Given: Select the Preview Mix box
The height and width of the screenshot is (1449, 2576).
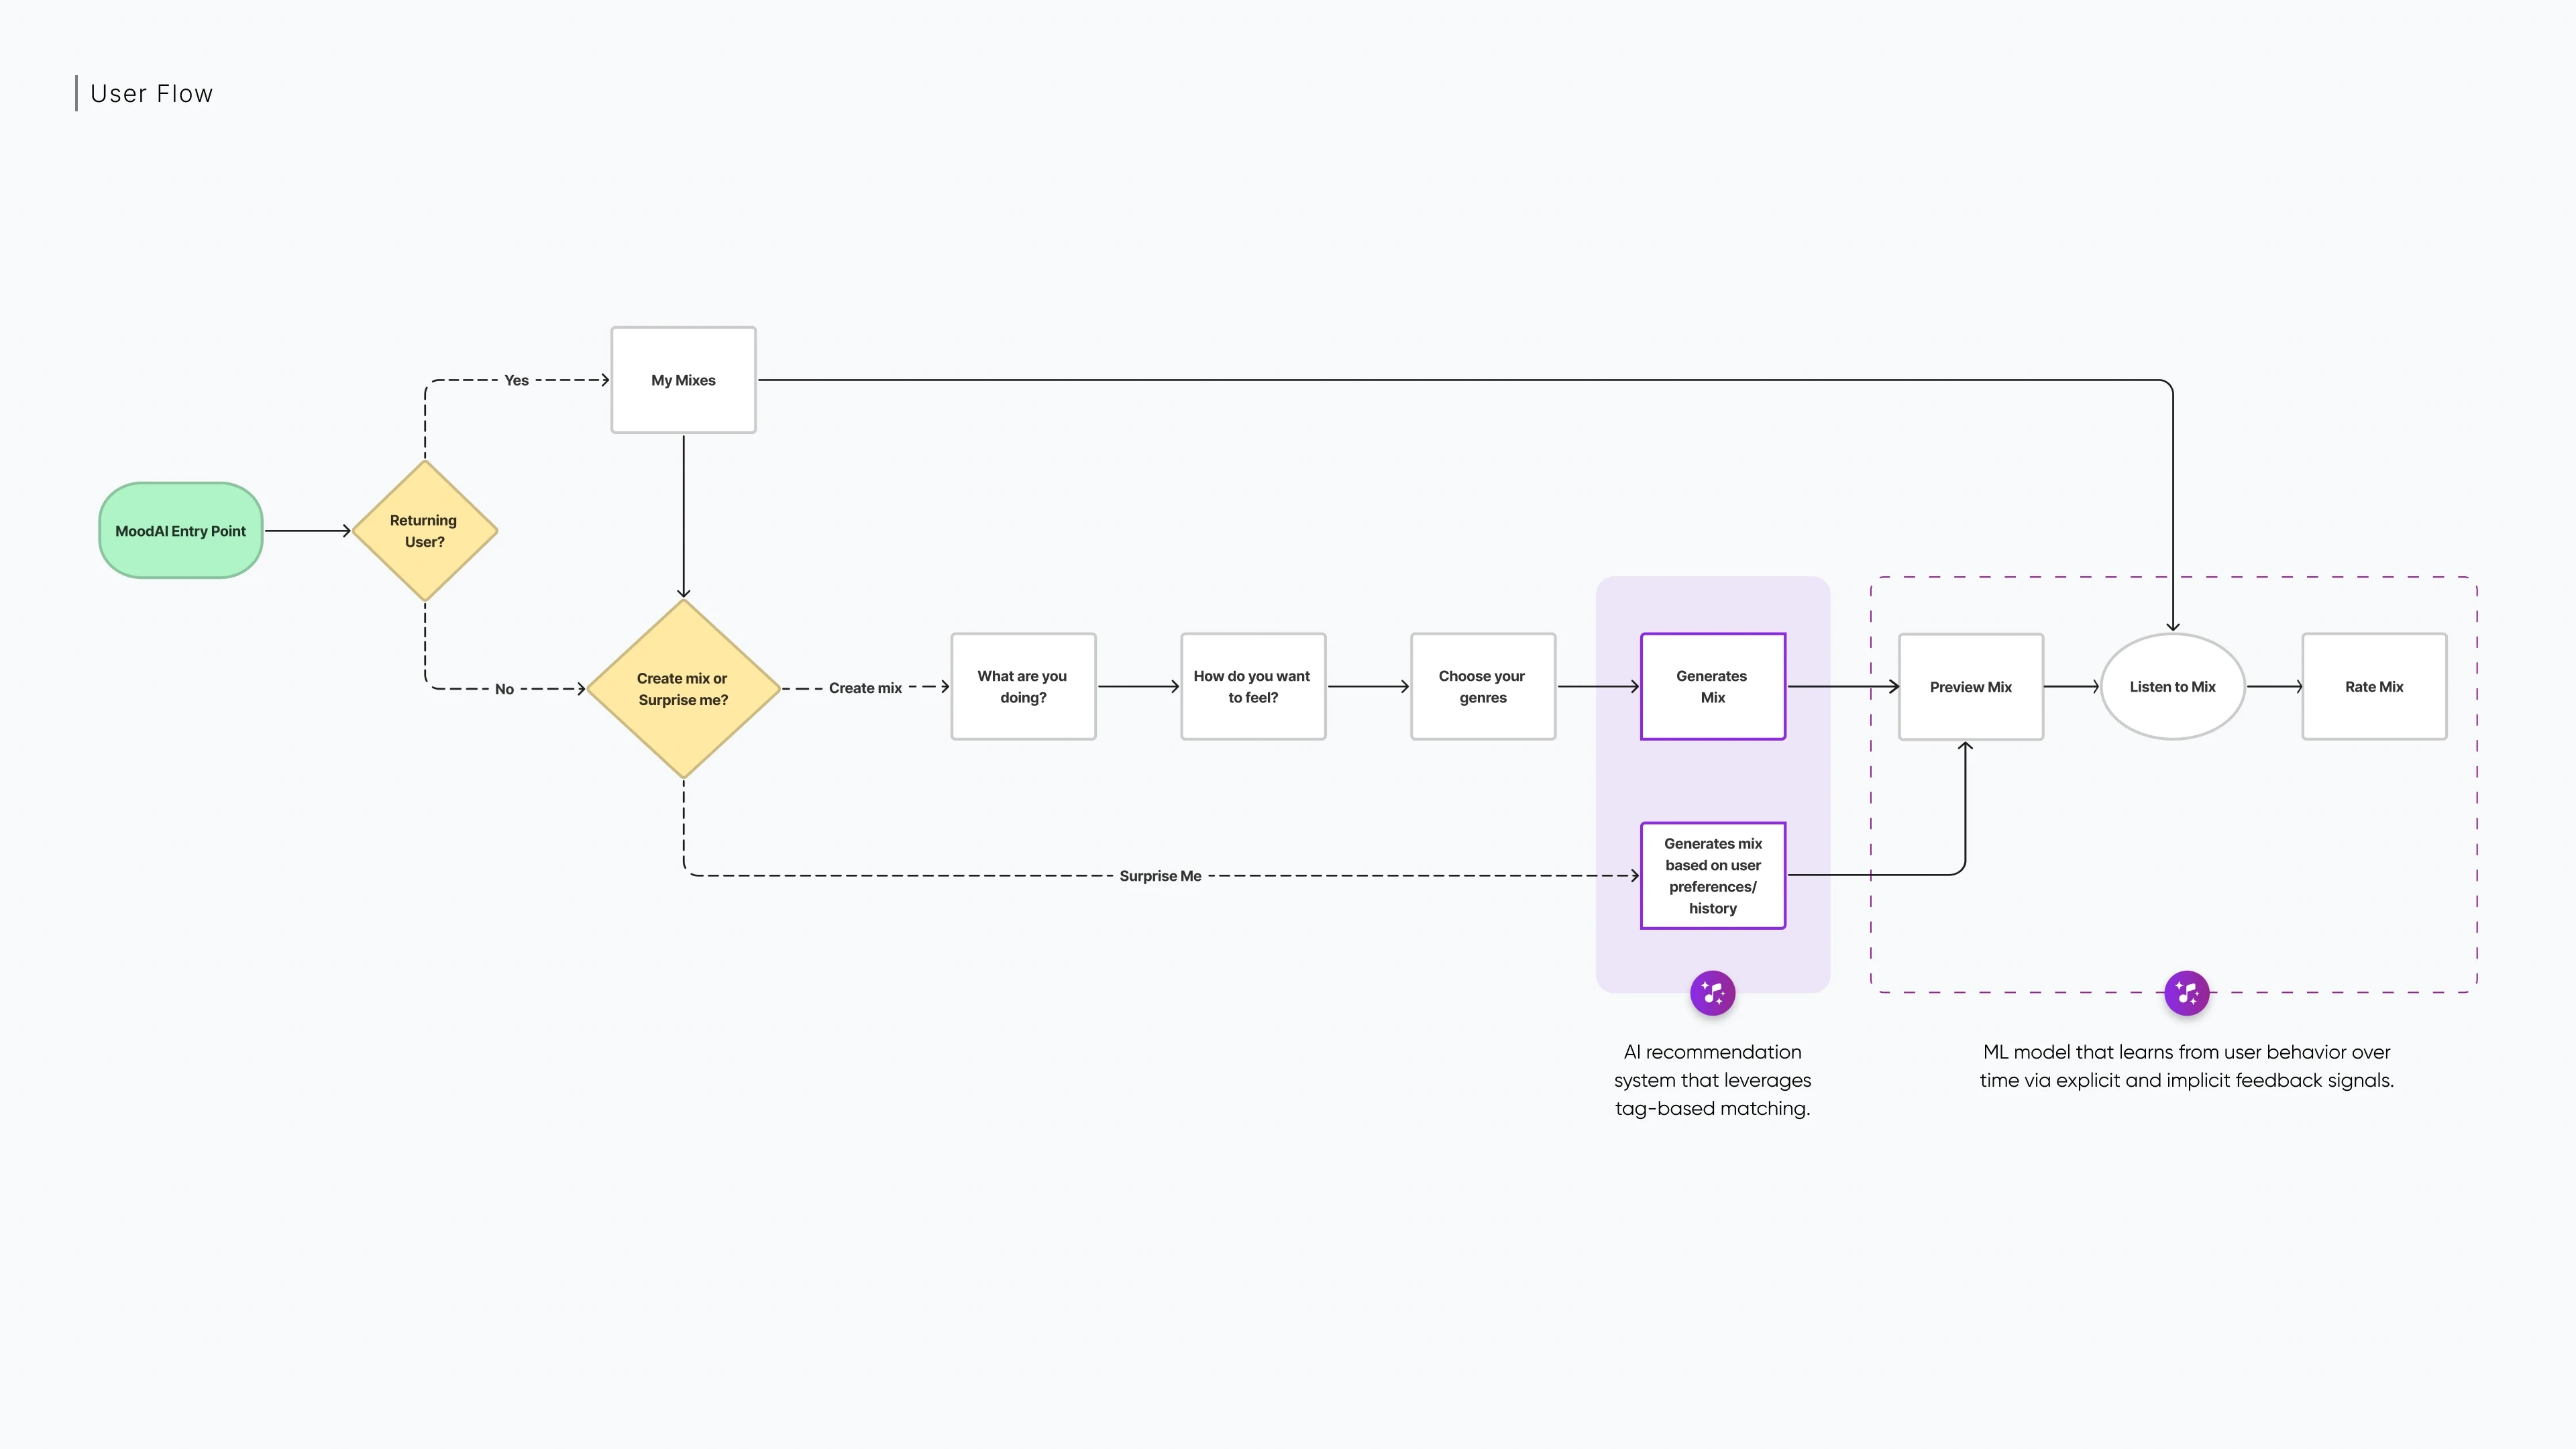Looking at the screenshot, I should (1971, 687).
